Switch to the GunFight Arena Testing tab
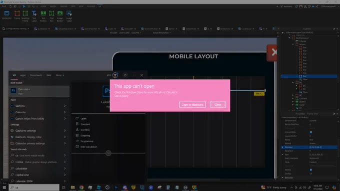The image size is (340, 191). point(15,29)
